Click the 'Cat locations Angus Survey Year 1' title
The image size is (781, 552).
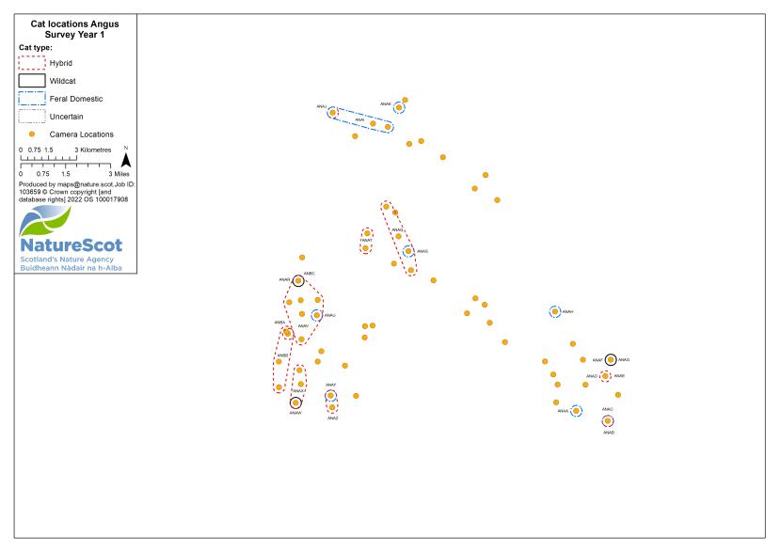coord(74,29)
